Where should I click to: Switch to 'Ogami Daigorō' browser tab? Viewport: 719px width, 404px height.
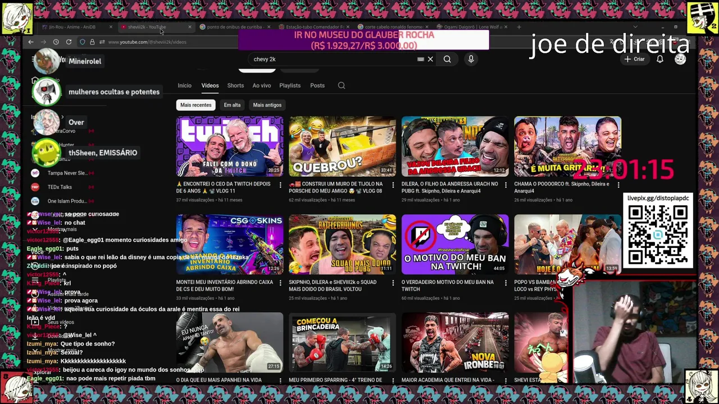[x=472, y=27]
